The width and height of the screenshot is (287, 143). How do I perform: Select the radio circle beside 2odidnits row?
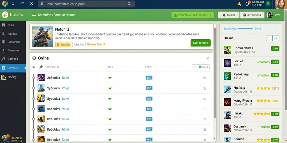tap(33, 78)
